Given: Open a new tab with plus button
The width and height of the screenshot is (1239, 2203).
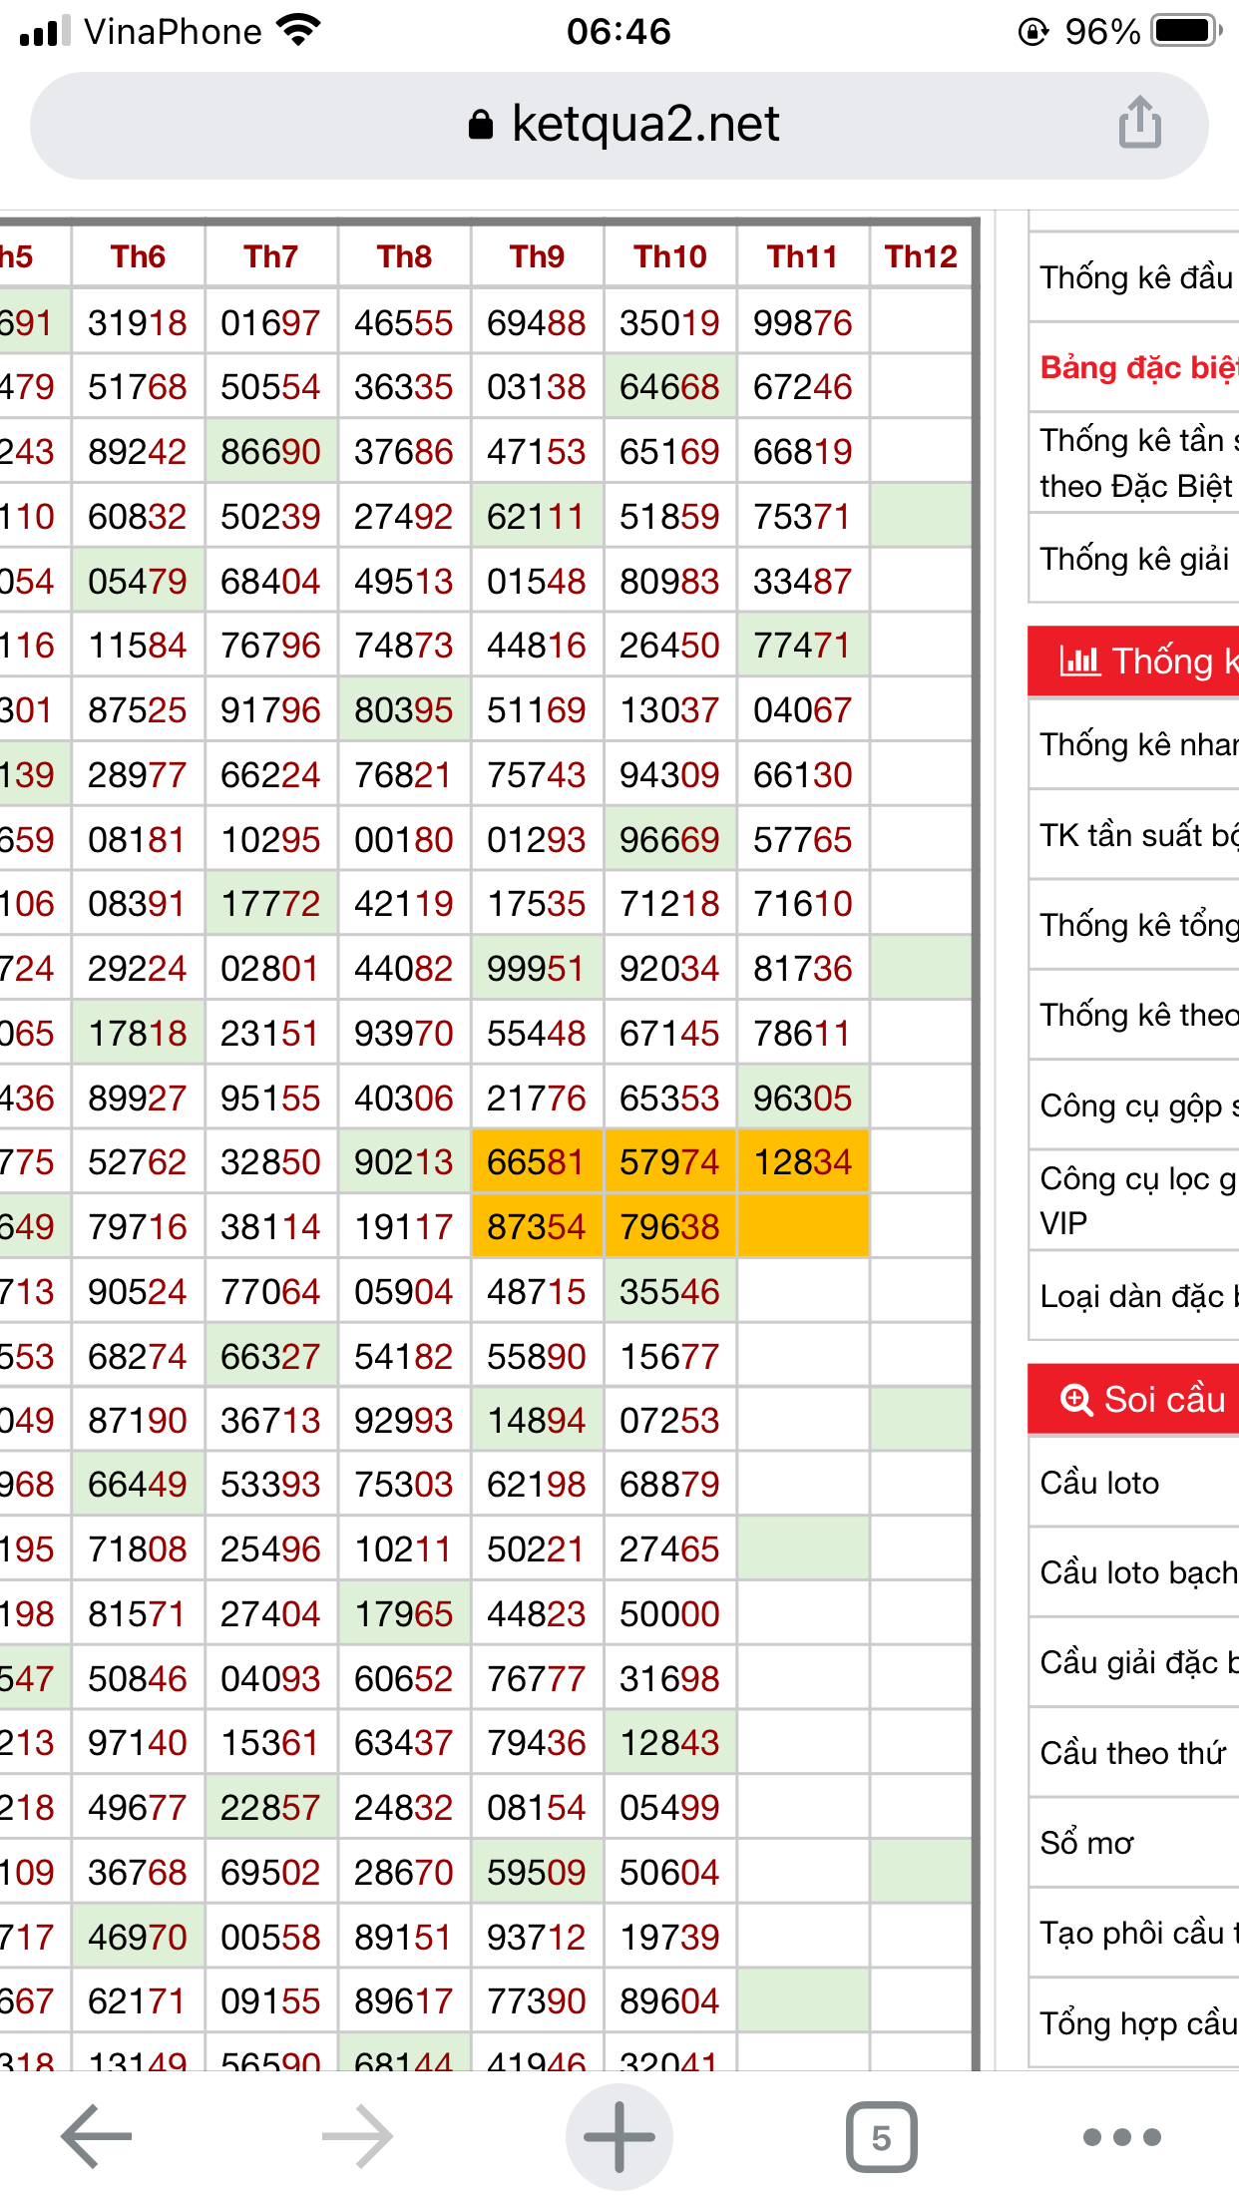Looking at the screenshot, I should click(619, 2136).
